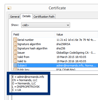98x100 pixels.
Task: Select the Serial number row
Action: pyautogui.click(x=55, y=40)
